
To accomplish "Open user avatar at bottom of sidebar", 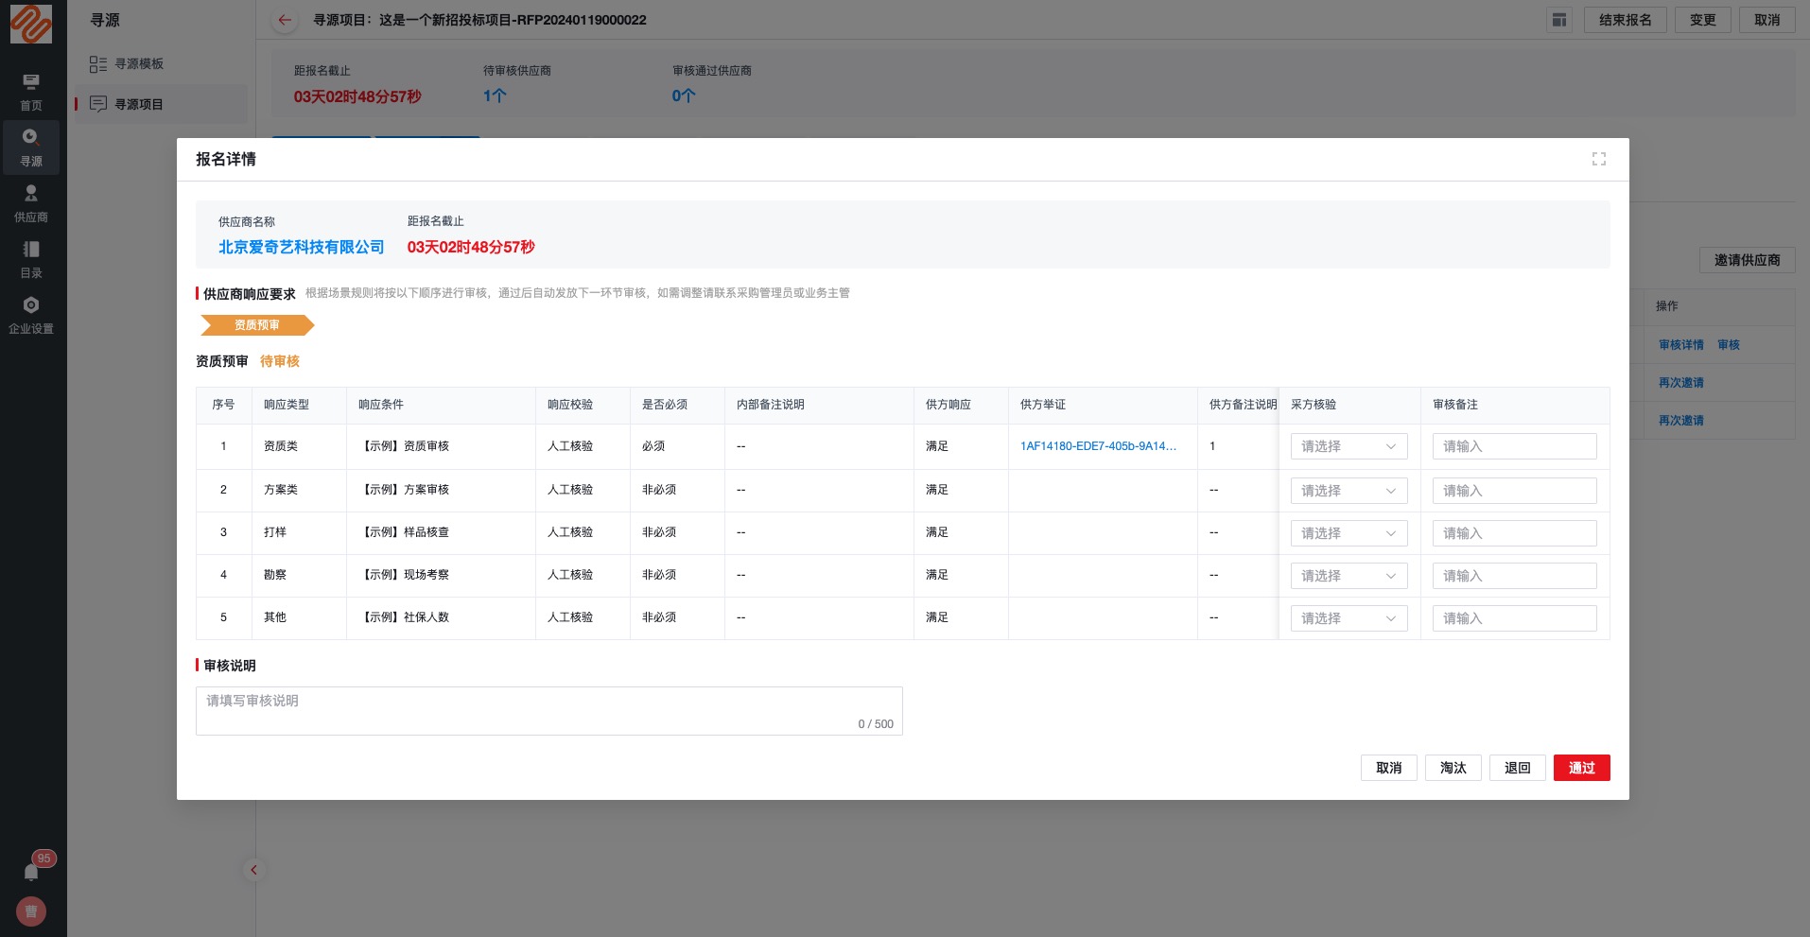I will click(x=31, y=911).
